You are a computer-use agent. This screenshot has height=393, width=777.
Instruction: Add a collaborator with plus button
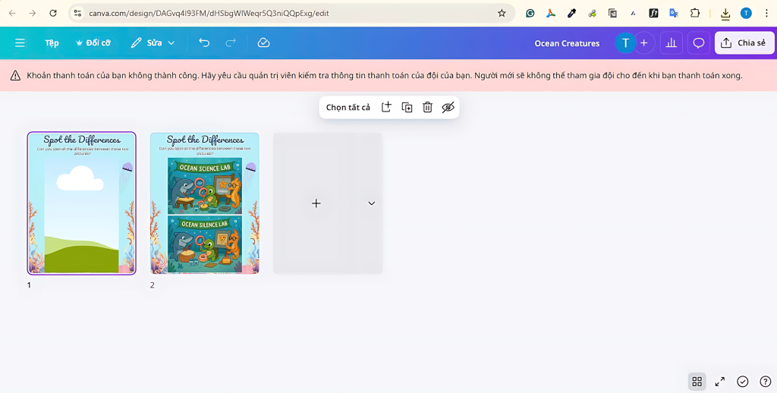(x=644, y=43)
